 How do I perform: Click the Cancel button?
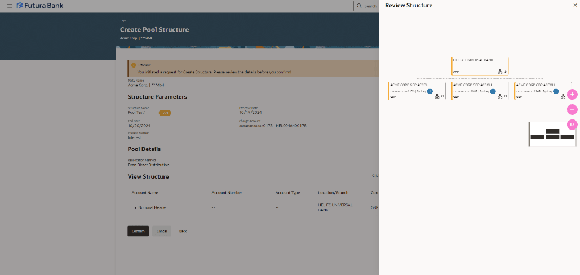pyautogui.click(x=162, y=231)
